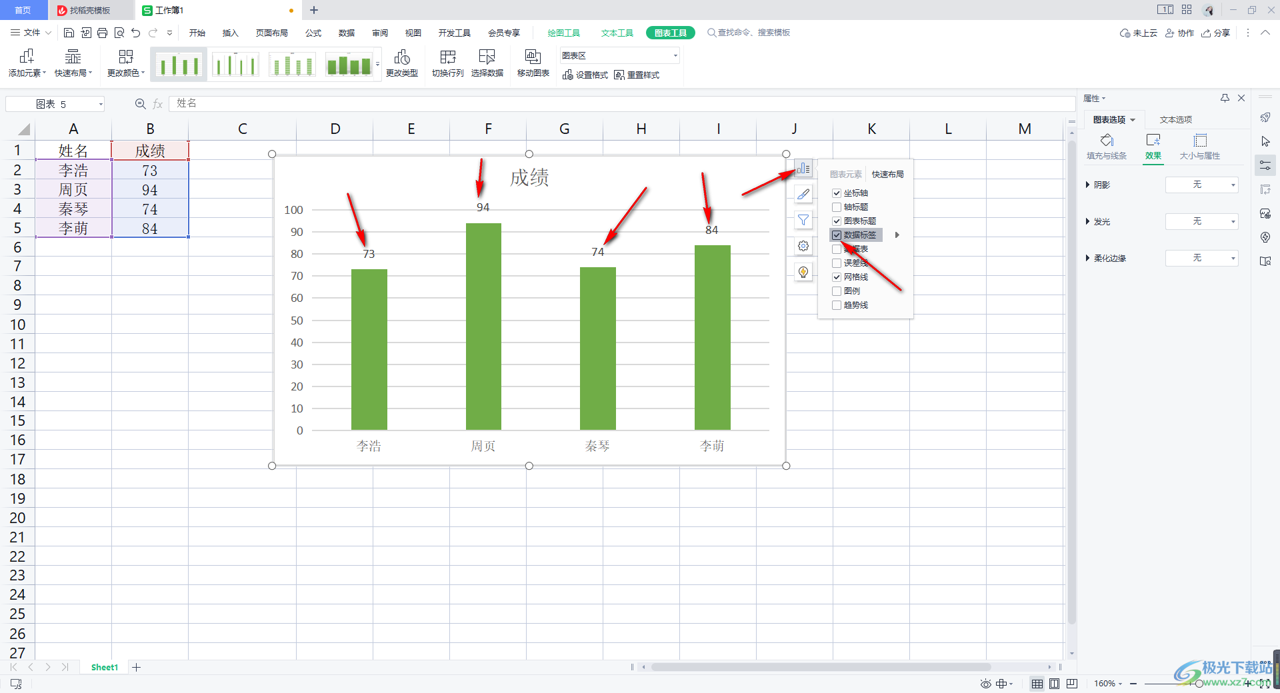
Task: Open the Glow preset dropdown
Action: (1201, 221)
